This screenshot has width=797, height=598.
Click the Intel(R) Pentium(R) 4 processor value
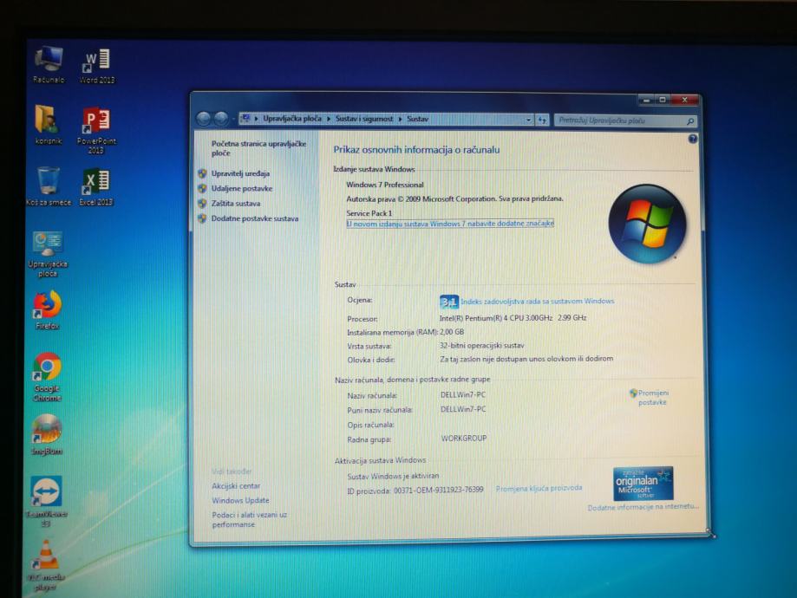(513, 318)
